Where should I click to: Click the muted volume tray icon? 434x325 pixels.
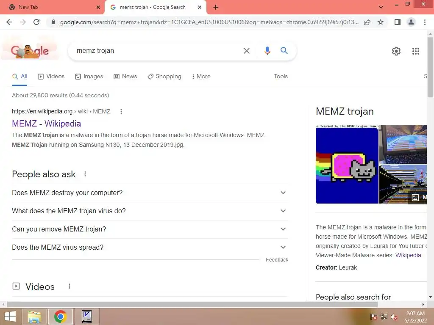click(394, 317)
